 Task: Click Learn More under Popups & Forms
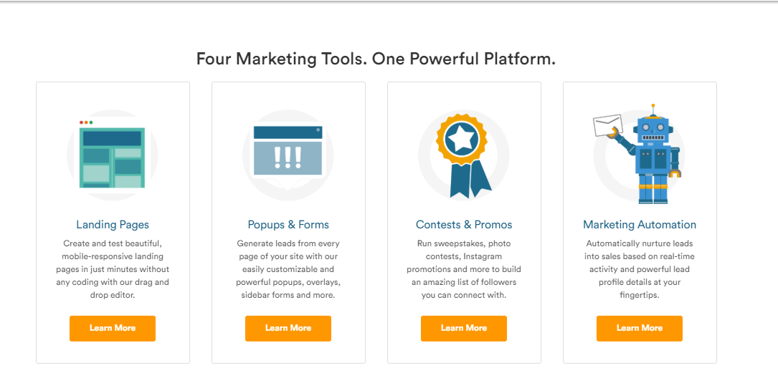[288, 328]
